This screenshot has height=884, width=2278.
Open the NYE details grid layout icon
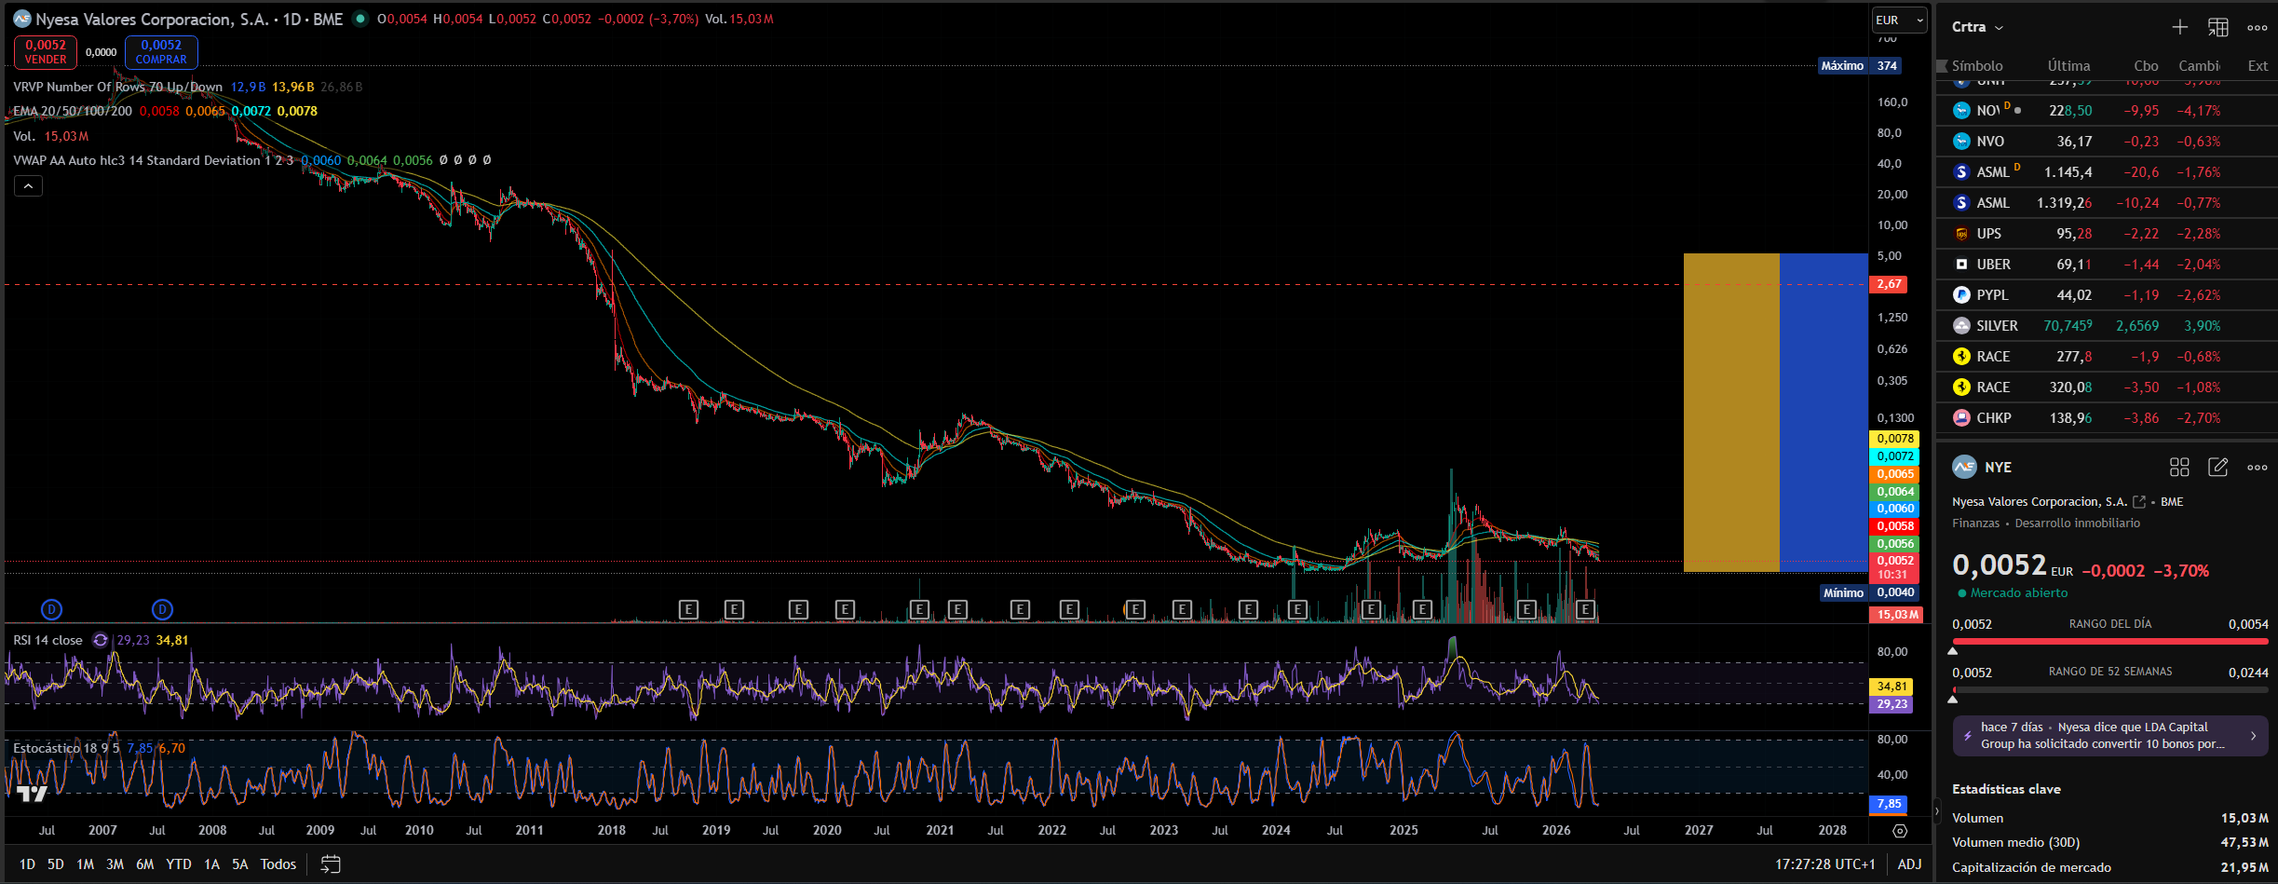[x=2179, y=468]
